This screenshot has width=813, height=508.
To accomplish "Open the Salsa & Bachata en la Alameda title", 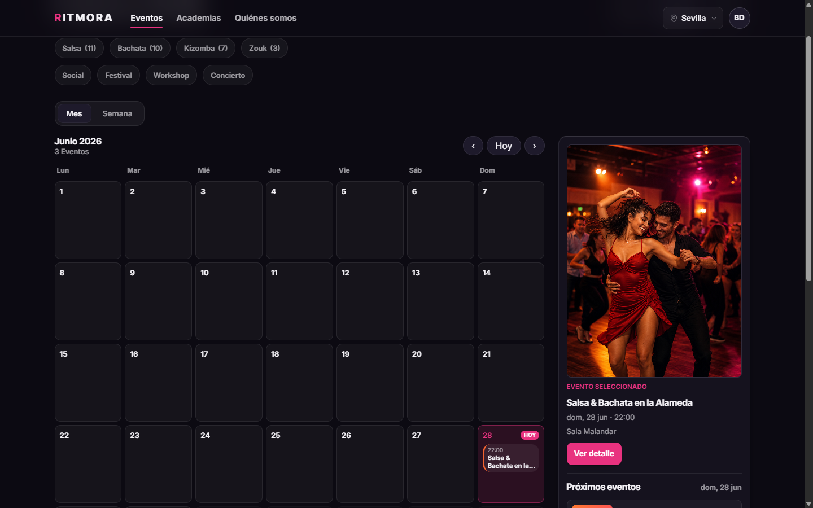I will tap(630, 402).
